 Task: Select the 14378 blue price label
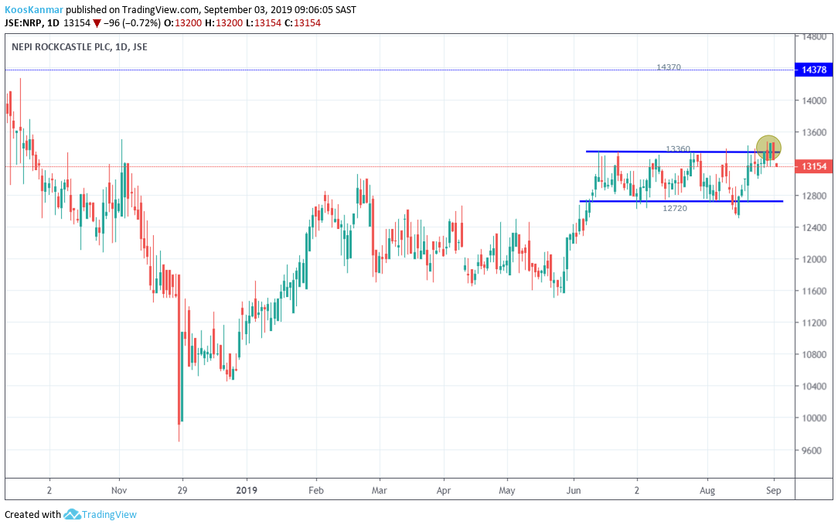click(813, 70)
